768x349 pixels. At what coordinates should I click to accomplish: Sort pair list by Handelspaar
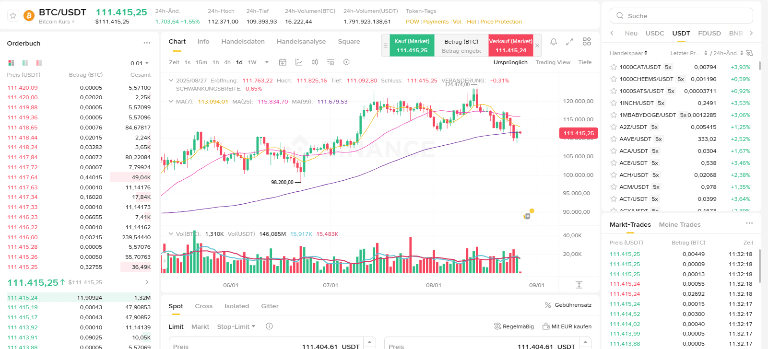coord(628,53)
